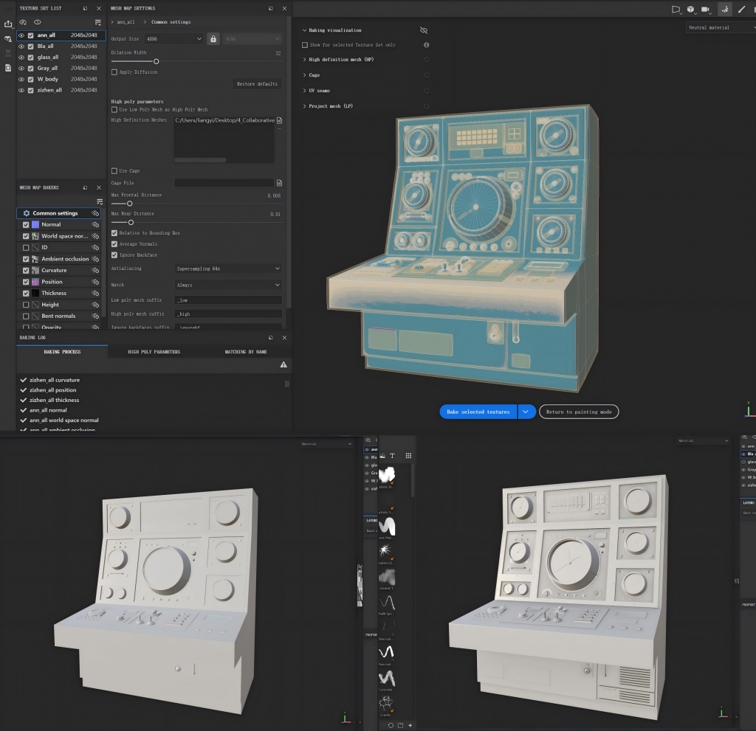
Task: Open the baking mode icon in top toolbar
Action: point(725,9)
